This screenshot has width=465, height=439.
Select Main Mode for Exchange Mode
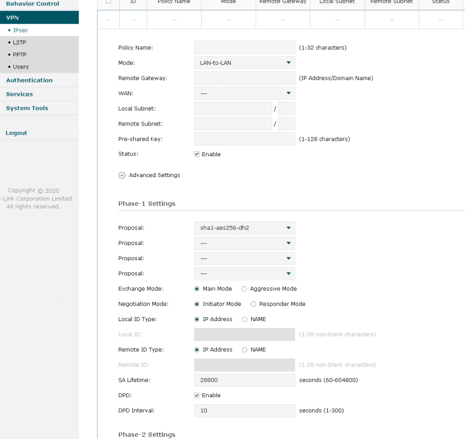click(x=196, y=289)
